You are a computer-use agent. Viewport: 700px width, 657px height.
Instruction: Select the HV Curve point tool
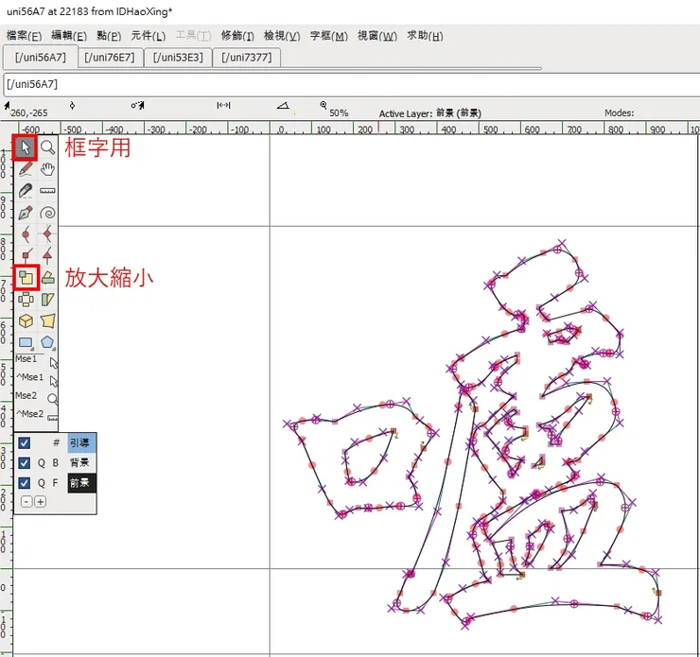(x=47, y=233)
